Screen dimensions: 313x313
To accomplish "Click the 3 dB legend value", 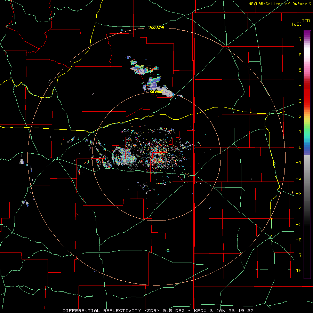I will pyautogui.click(x=300, y=101).
